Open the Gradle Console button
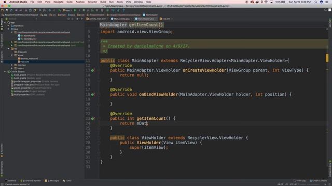 (x=319, y=181)
